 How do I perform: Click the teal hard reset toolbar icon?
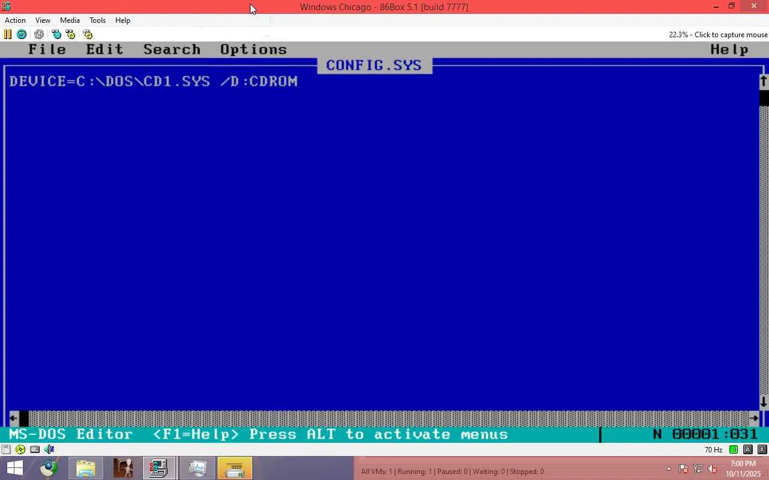coord(22,34)
